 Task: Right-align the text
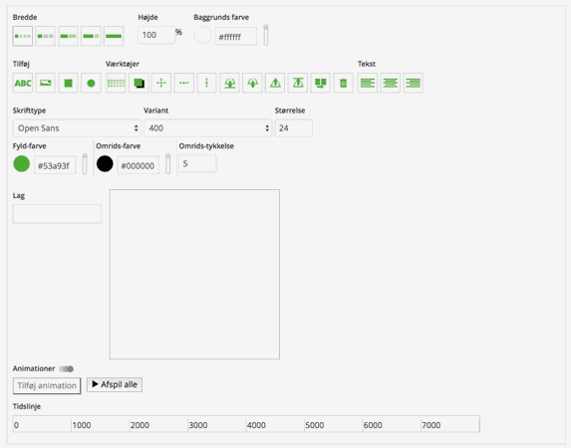(x=413, y=83)
